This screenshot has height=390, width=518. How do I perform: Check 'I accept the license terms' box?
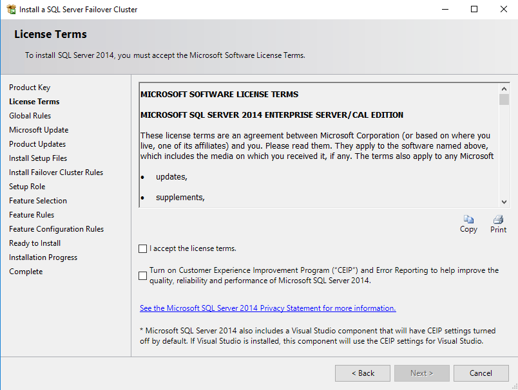coord(143,249)
